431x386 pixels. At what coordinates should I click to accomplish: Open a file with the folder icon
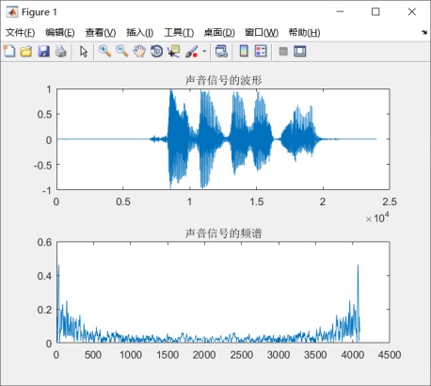[26, 51]
